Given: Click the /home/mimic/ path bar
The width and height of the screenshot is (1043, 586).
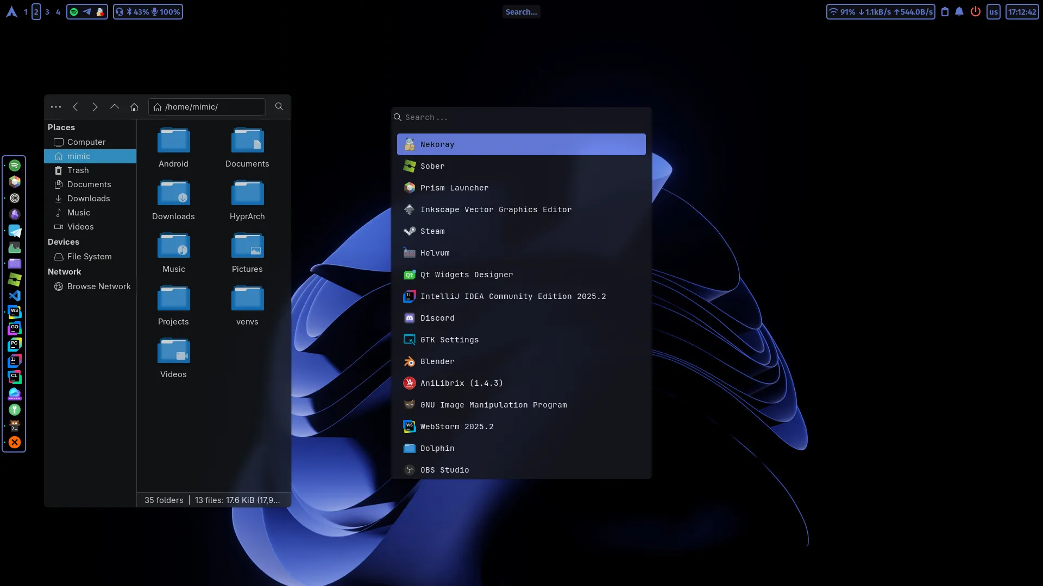Looking at the screenshot, I should [207, 107].
